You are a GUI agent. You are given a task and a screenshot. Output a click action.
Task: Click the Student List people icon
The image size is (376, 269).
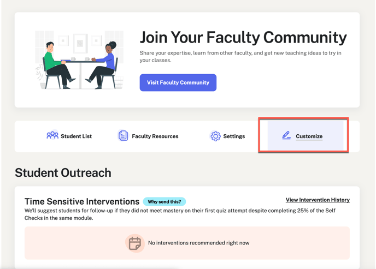click(x=52, y=135)
